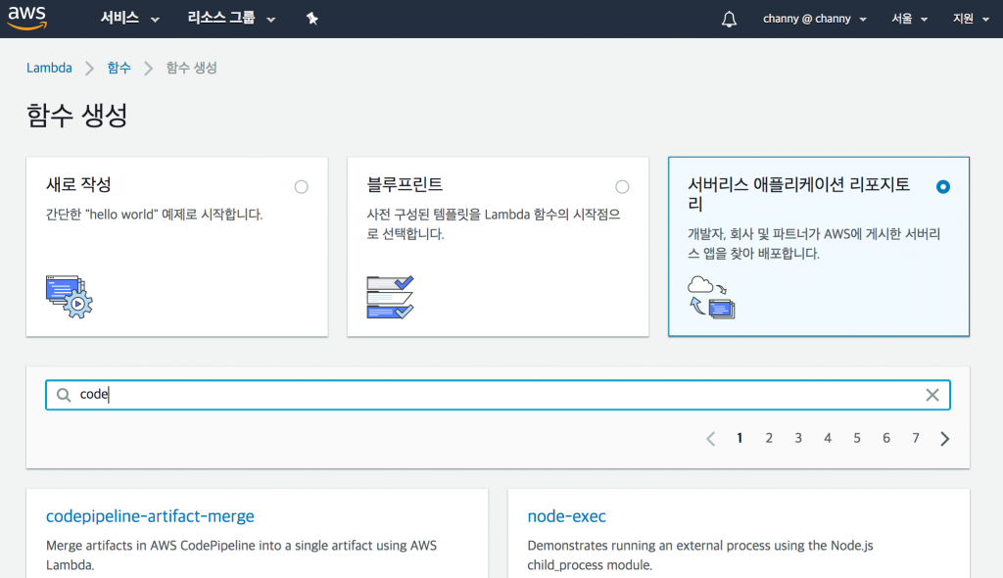
Task: Click the 새로 작성 card title
Action: 78,185
